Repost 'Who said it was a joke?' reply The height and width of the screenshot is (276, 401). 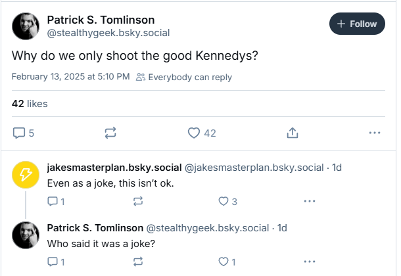click(138, 262)
